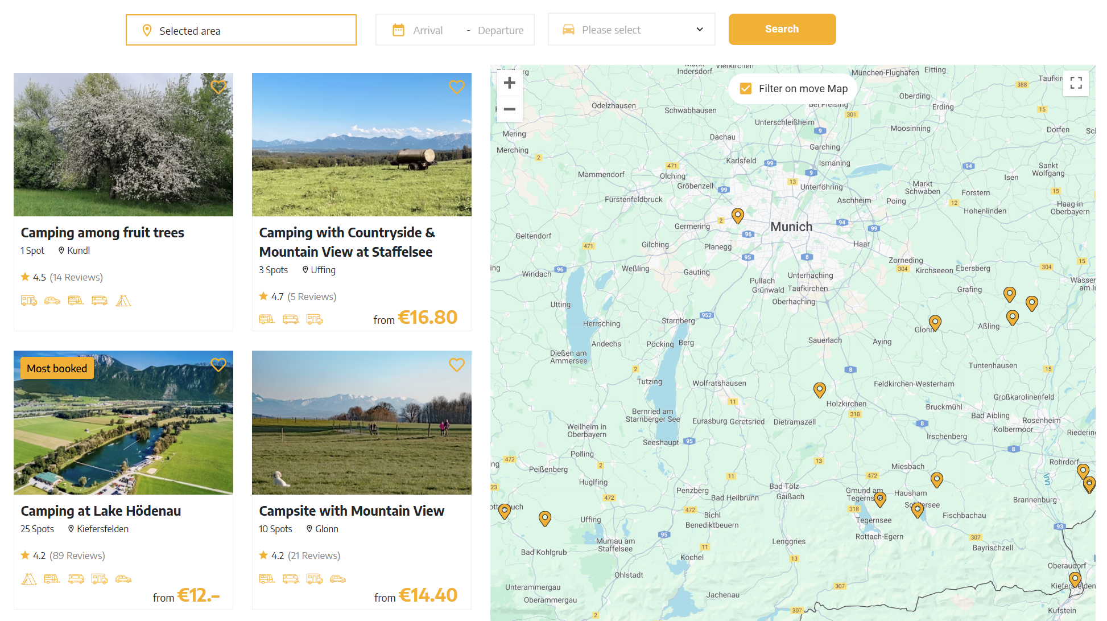The image size is (1107, 621).
Task: Click the Selected area location field
Action: (241, 30)
